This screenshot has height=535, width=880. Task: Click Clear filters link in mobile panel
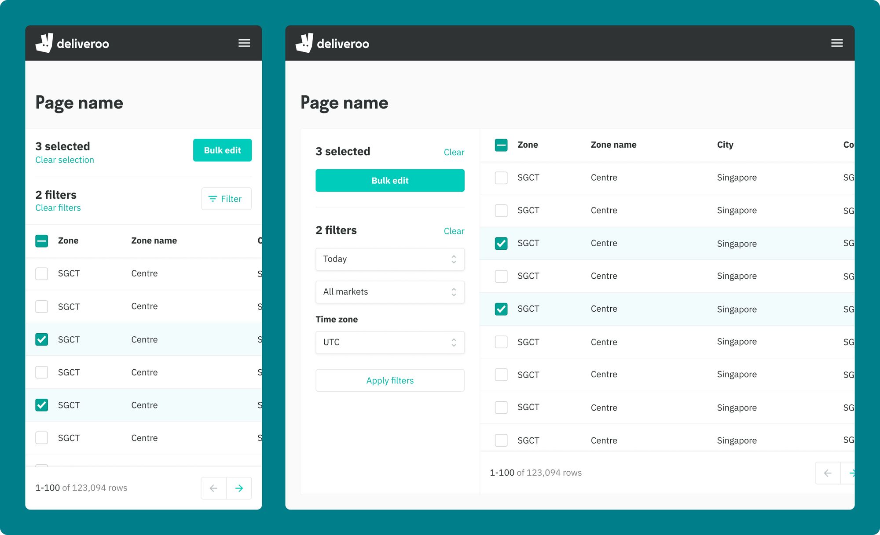point(58,208)
